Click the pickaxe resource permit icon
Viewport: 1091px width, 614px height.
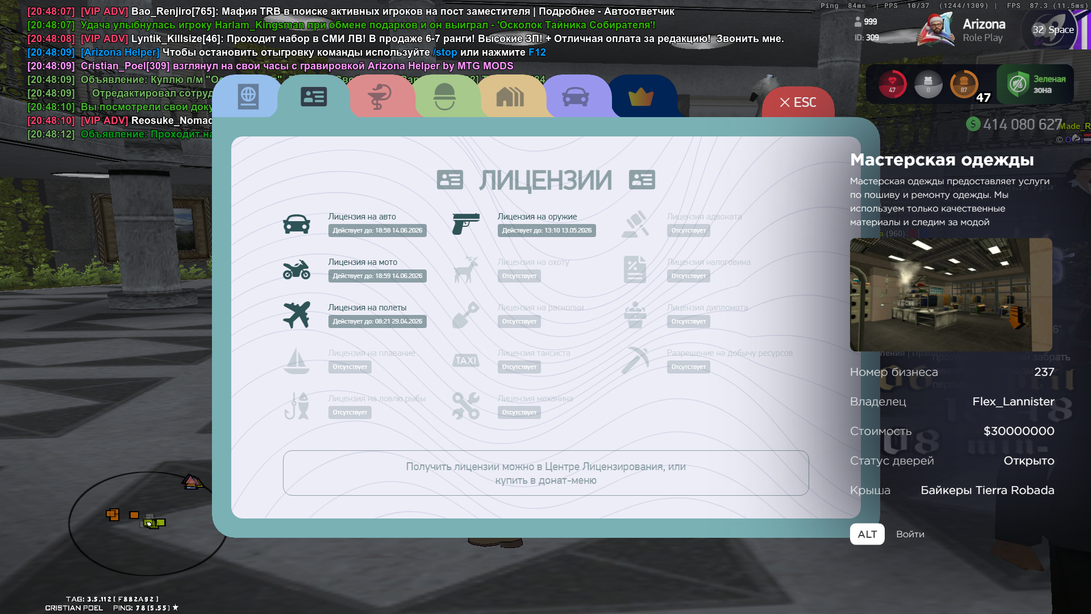point(635,360)
